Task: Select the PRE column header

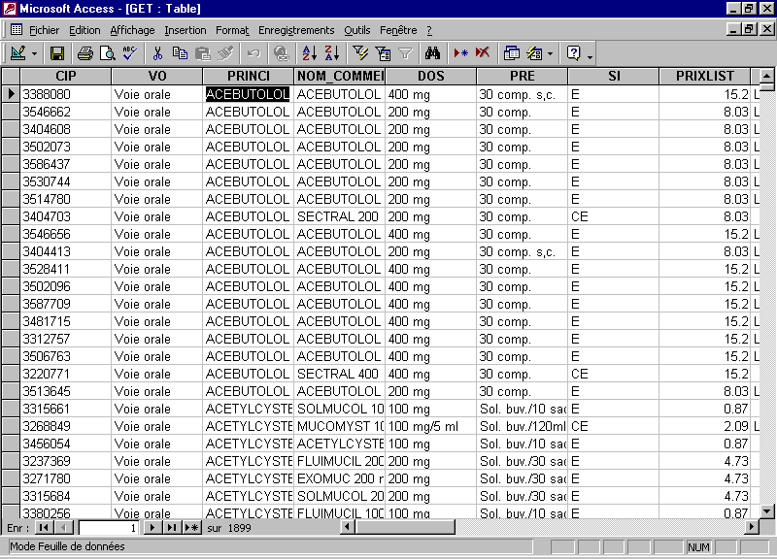Action: coord(523,77)
